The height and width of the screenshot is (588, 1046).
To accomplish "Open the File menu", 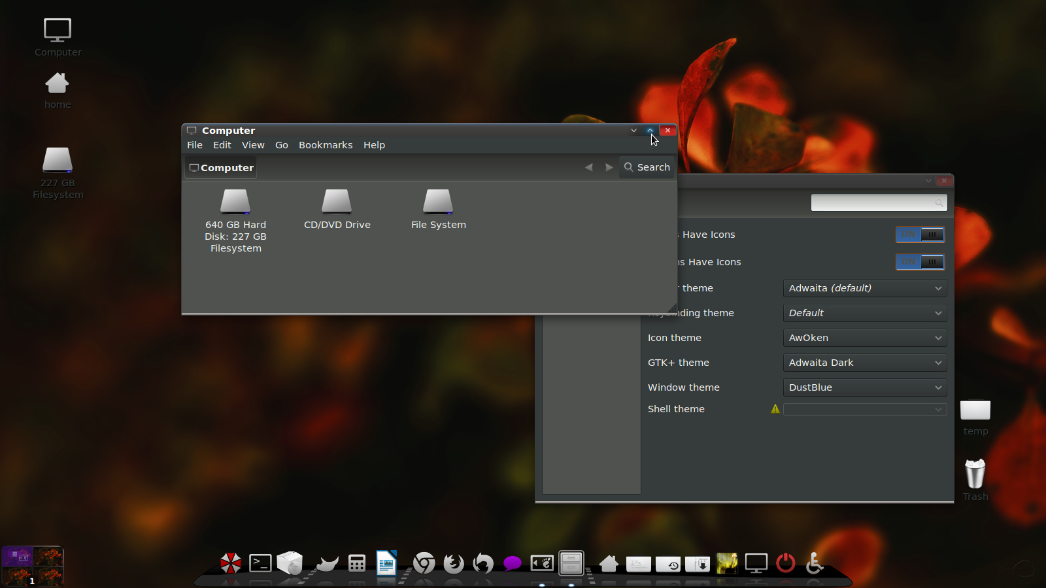I will tap(195, 145).
